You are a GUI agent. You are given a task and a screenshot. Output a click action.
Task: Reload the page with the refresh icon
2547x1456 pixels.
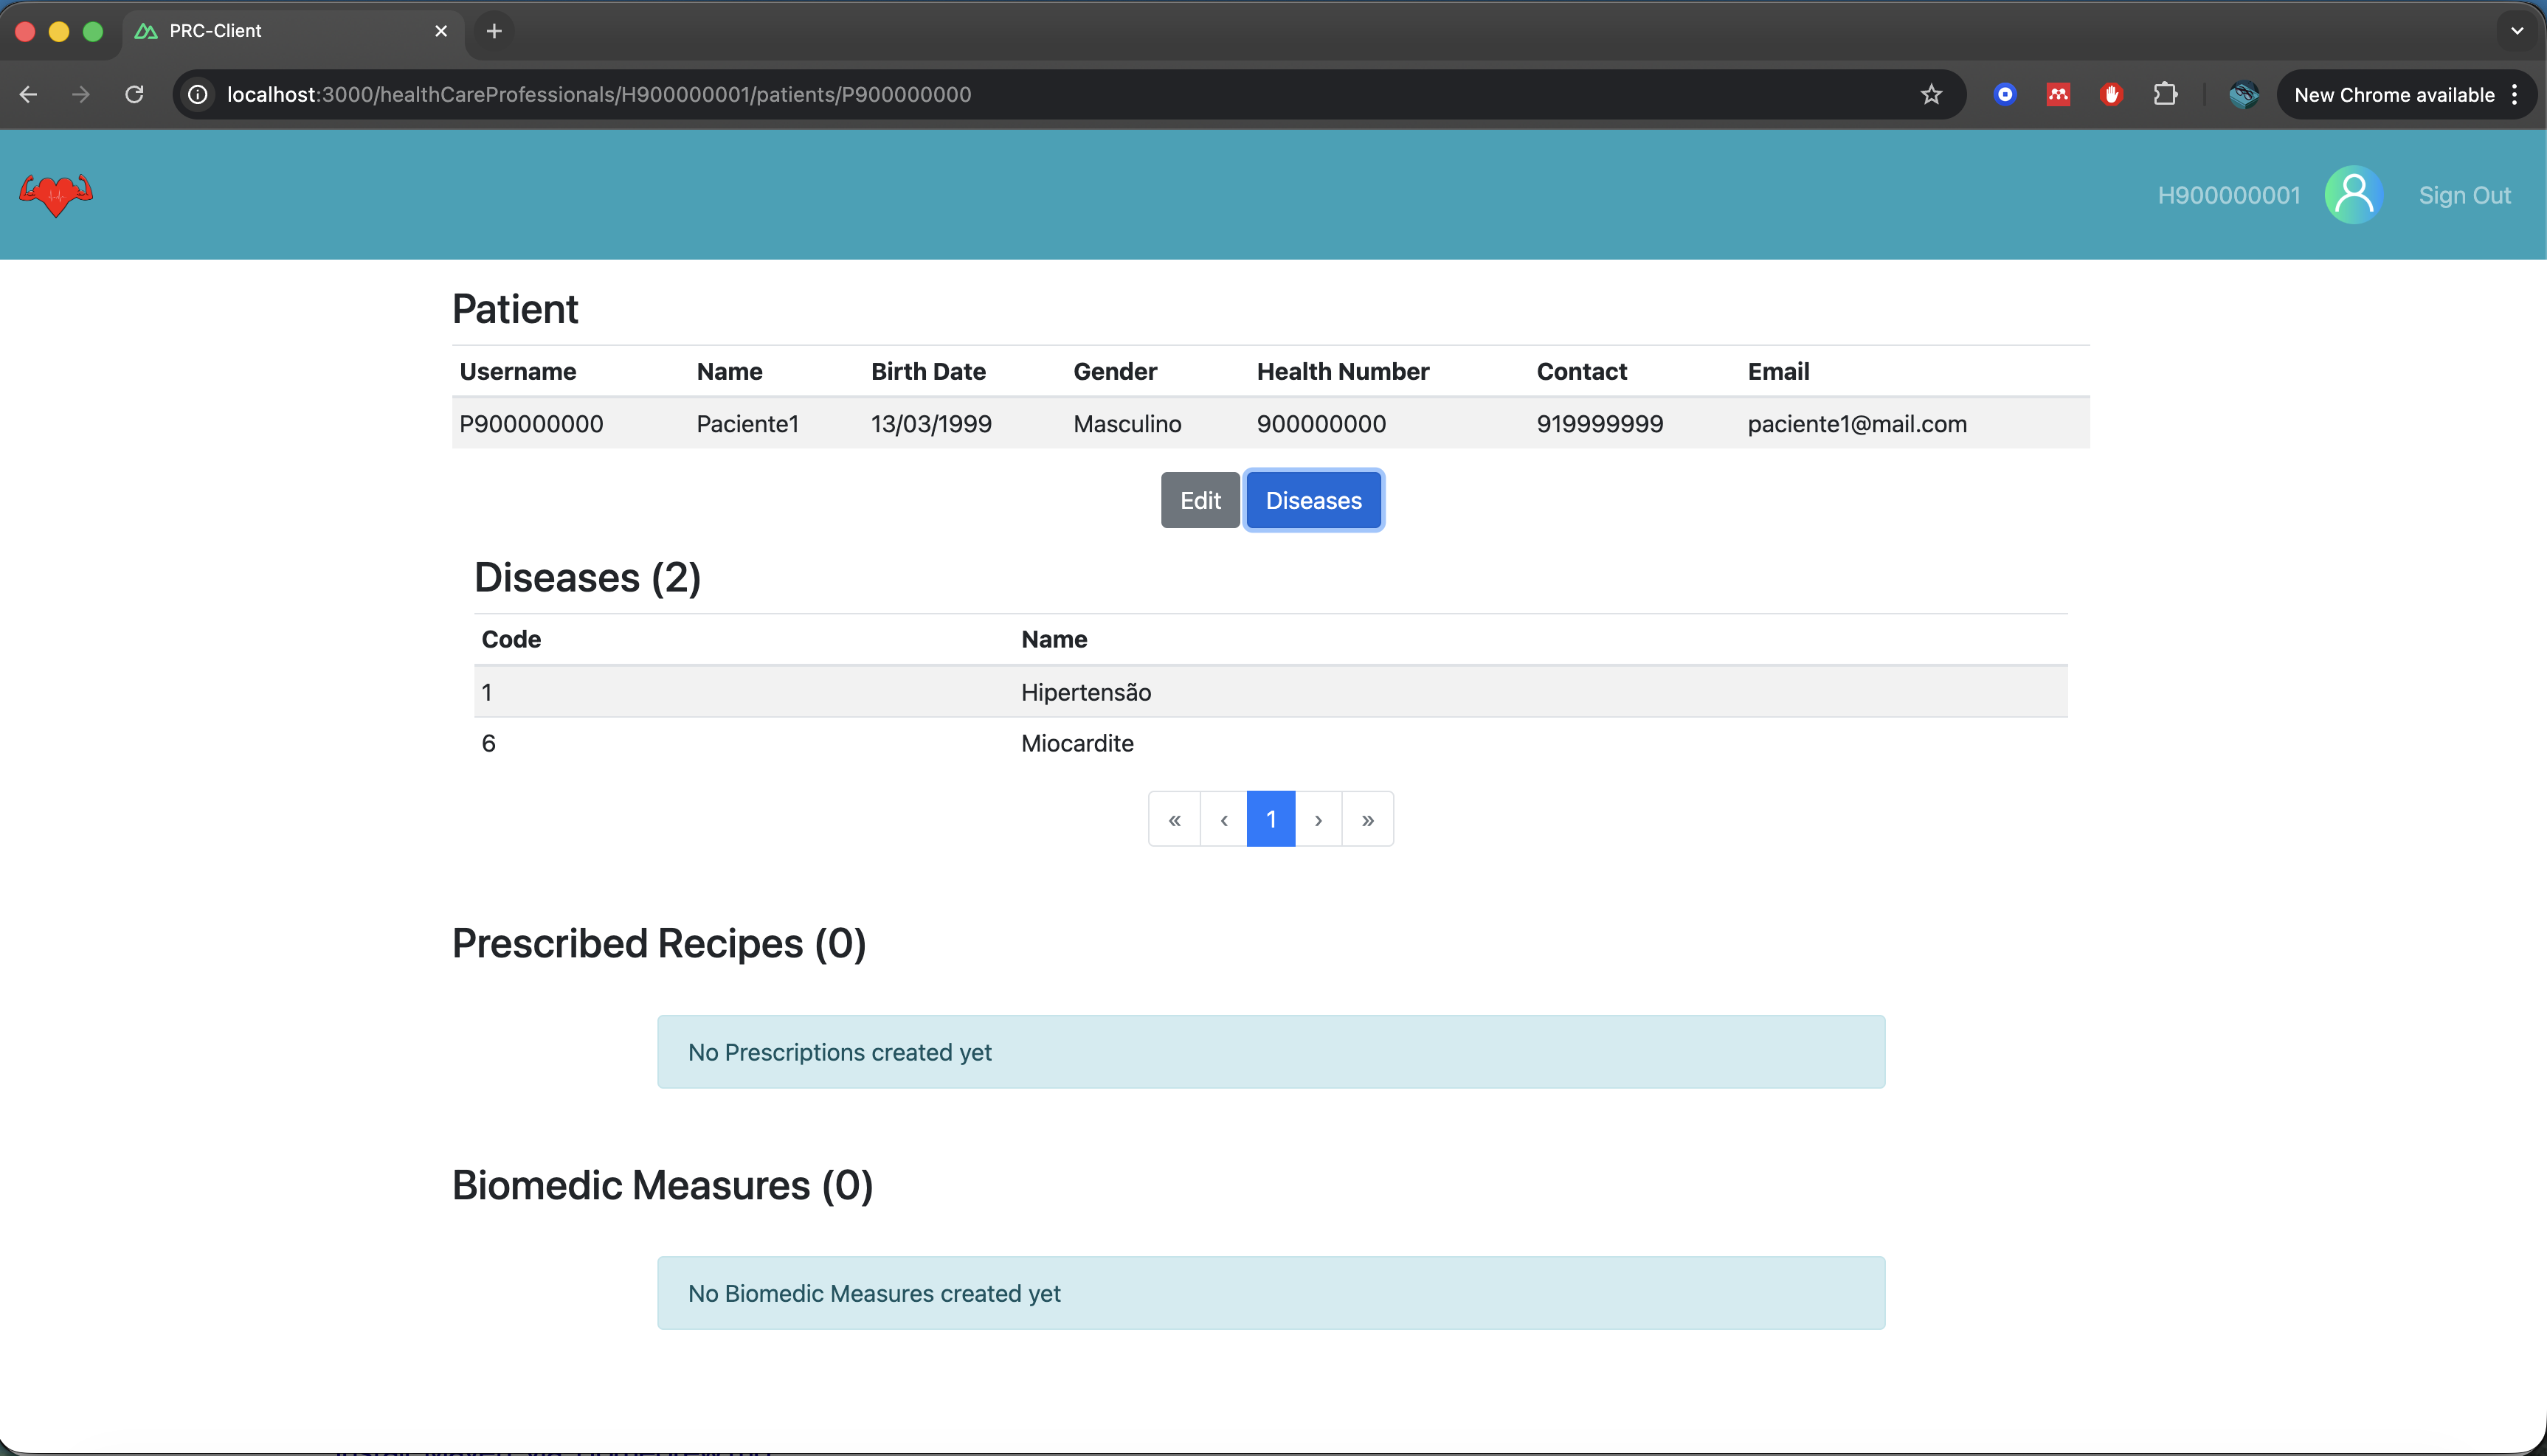[x=134, y=94]
